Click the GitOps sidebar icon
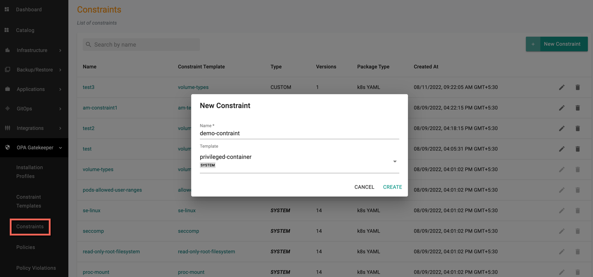 click(8, 109)
